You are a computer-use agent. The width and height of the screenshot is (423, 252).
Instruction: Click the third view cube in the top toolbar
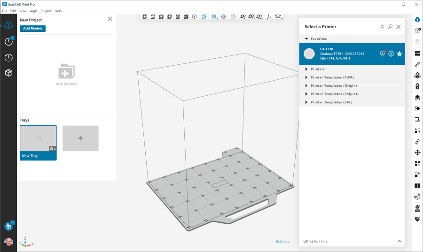click(161, 17)
